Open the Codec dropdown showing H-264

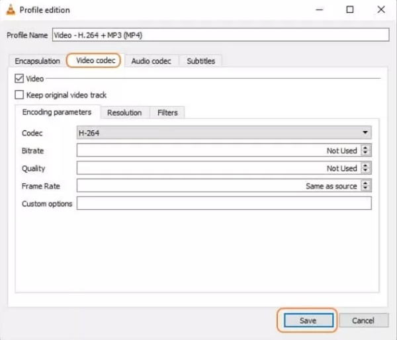tap(224, 133)
